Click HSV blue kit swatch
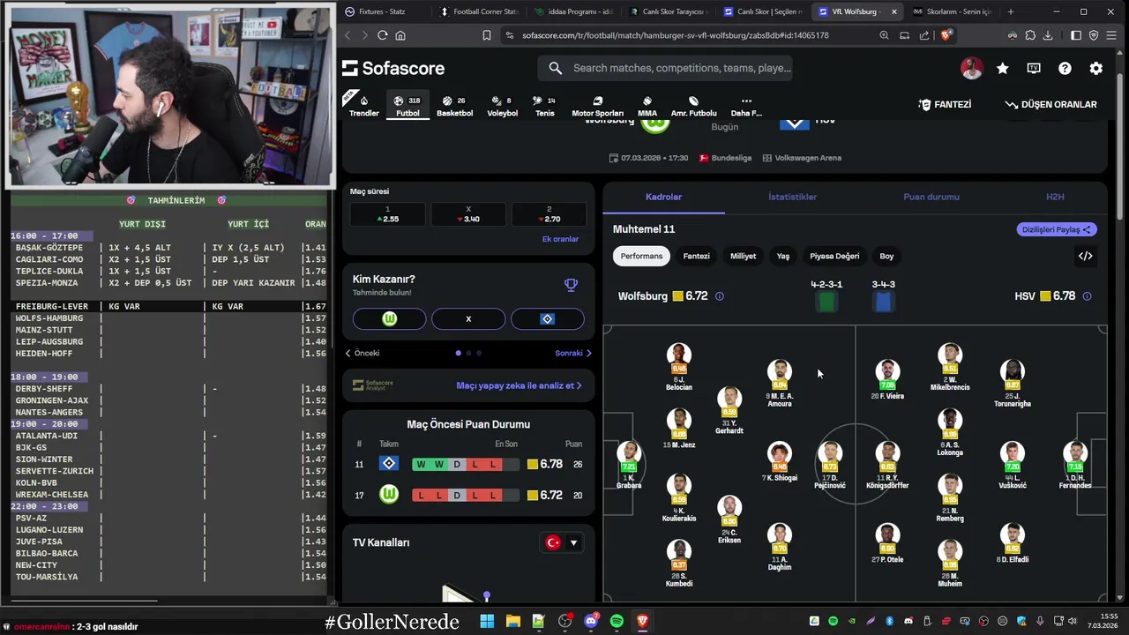Image resolution: width=1129 pixels, height=635 pixels. (x=884, y=303)
